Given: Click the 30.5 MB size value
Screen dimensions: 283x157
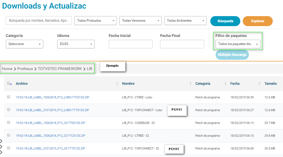Looking at the screenshot, I should coord(270,148).
